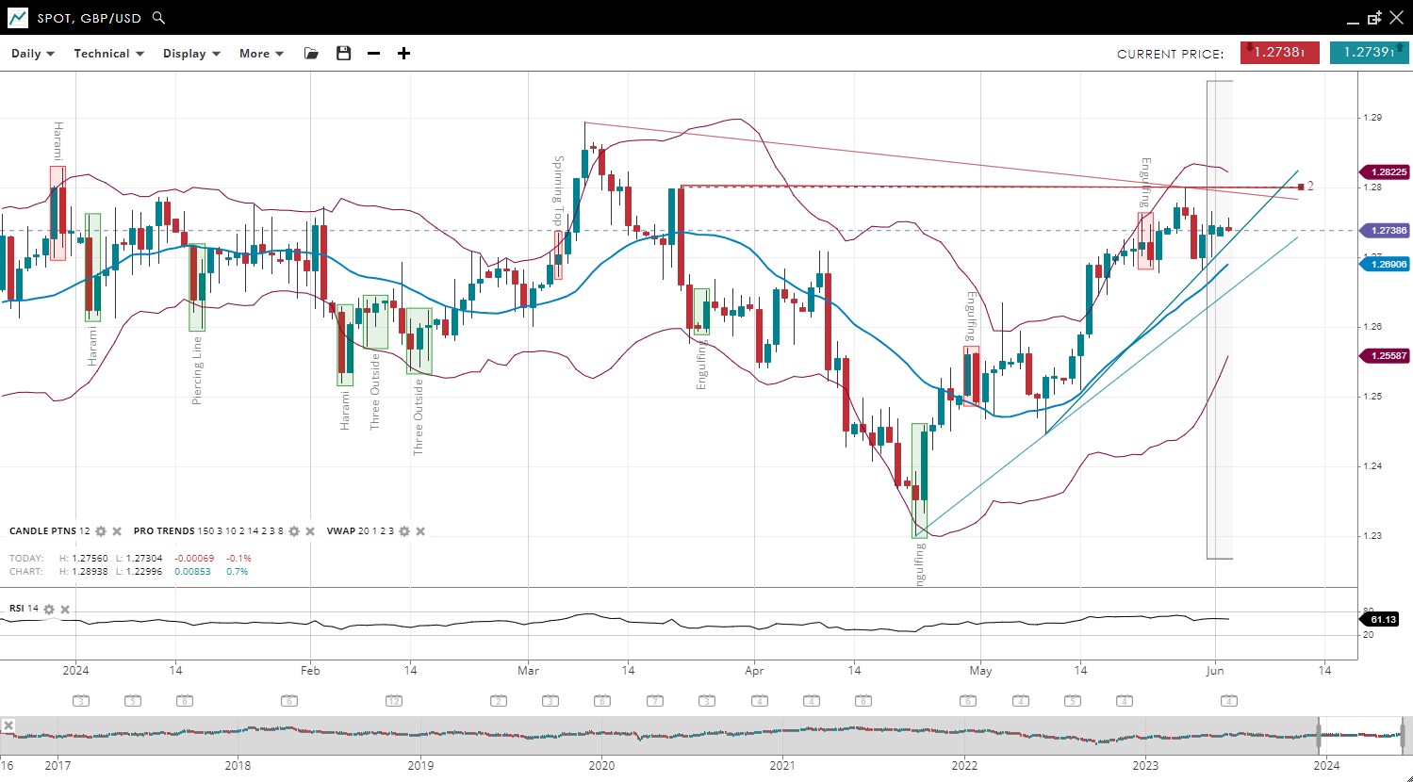Open RSI indicator settings gear
The image size is (1413, 782).
[49, 610]
